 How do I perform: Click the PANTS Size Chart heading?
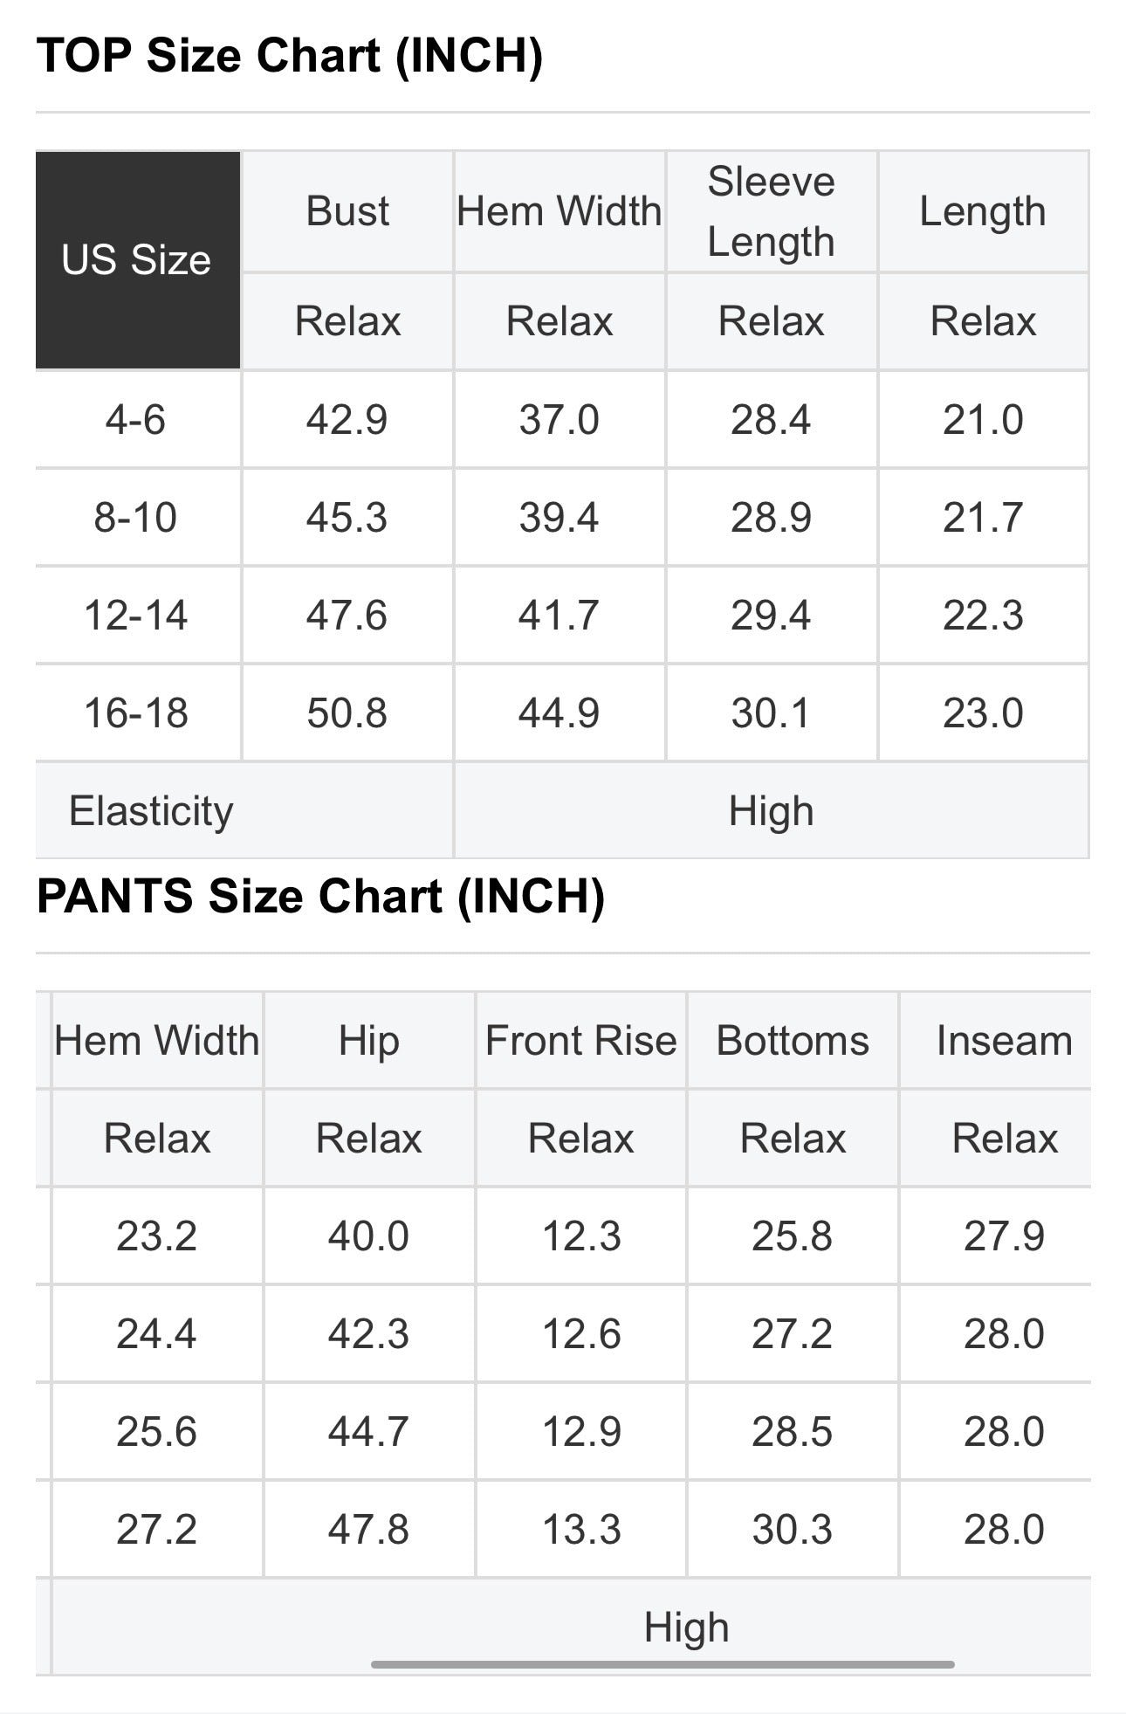(x=320, y=897)
